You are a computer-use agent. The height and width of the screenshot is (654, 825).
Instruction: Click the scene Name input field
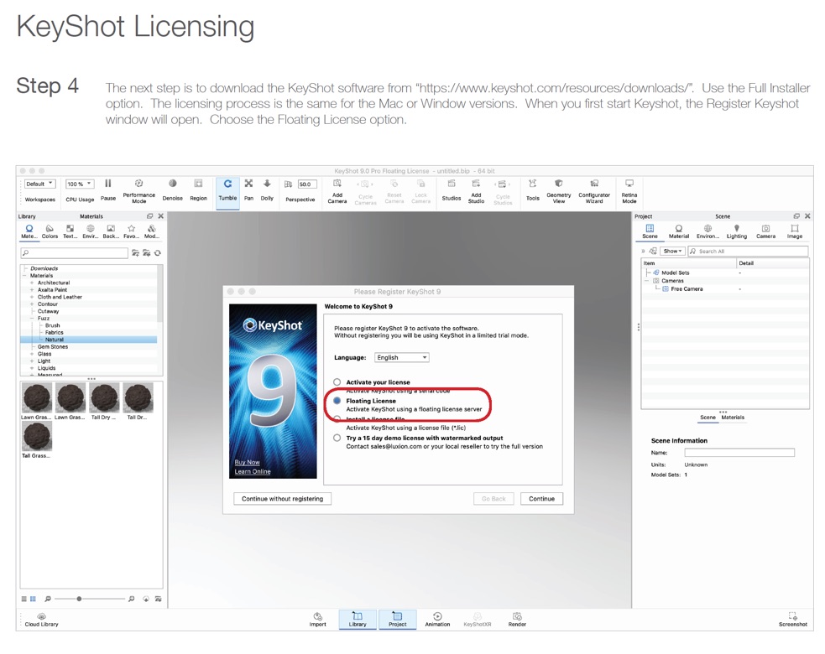(739, 453)
